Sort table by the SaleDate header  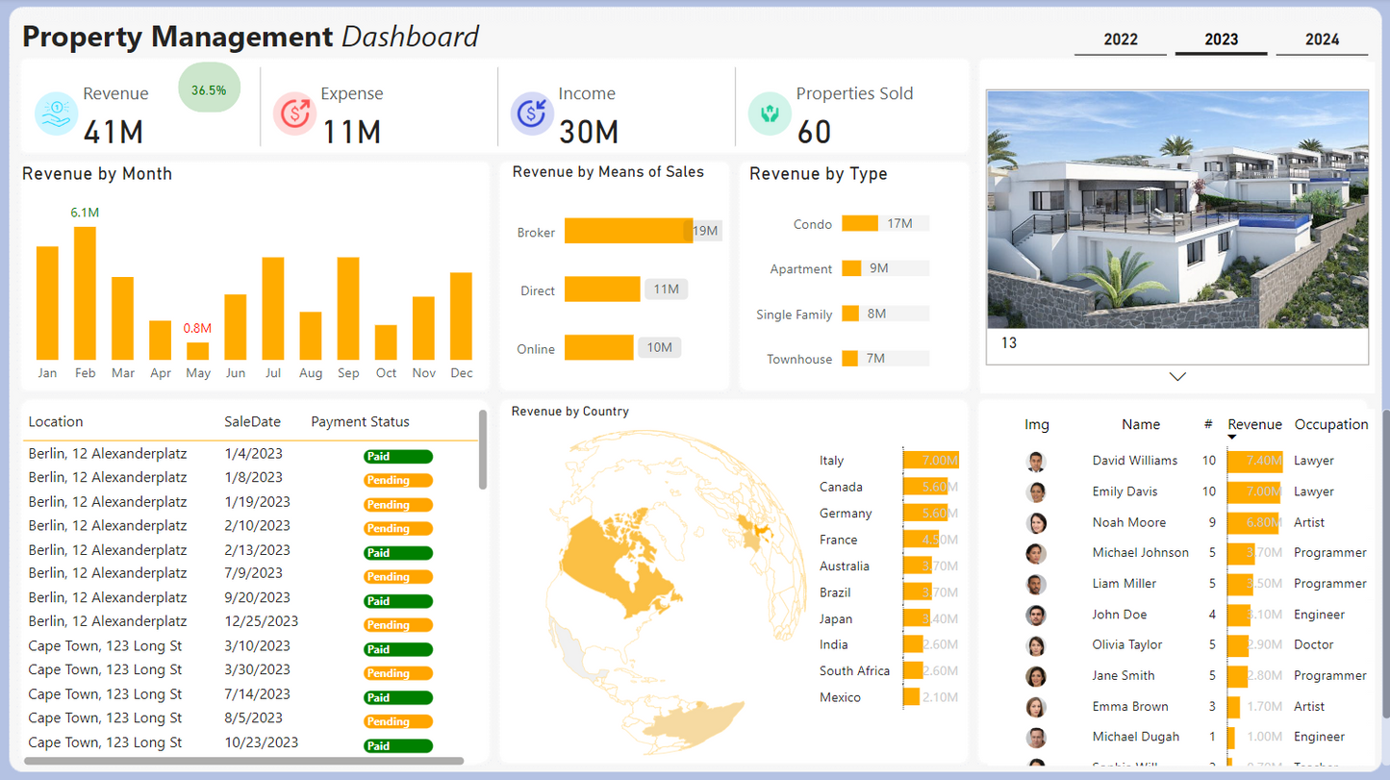pyautogui.click(x=252, y=422)
